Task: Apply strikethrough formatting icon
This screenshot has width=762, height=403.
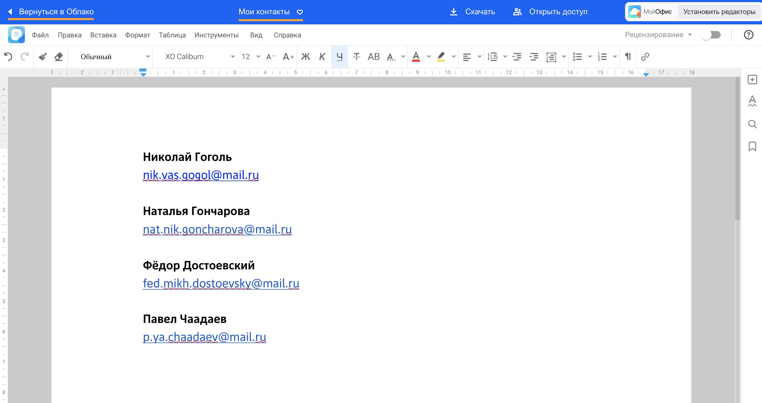Action: [x=356, y=56]
